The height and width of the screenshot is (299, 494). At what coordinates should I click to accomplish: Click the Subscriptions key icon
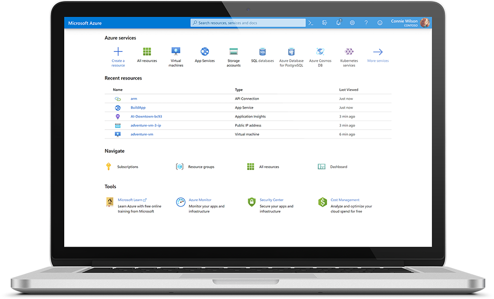coord(108,167)
